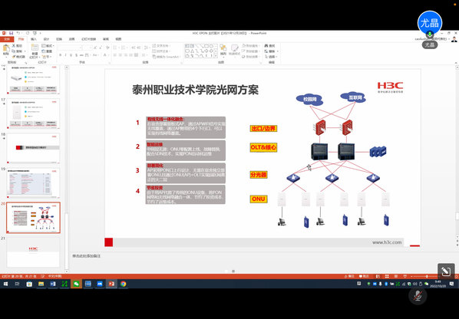Viewport: 459px width, 319px height.
Task: Switch to Reading view icon in status bar
Action: click(396, 276)
